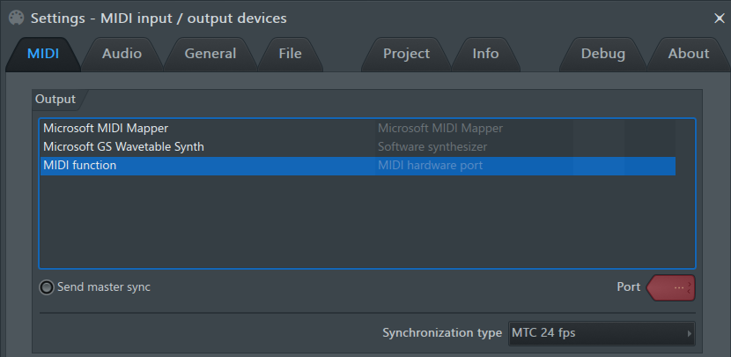Click the red Port number field
This screenshot has height=357, width=731.
[x=671, y=288]
